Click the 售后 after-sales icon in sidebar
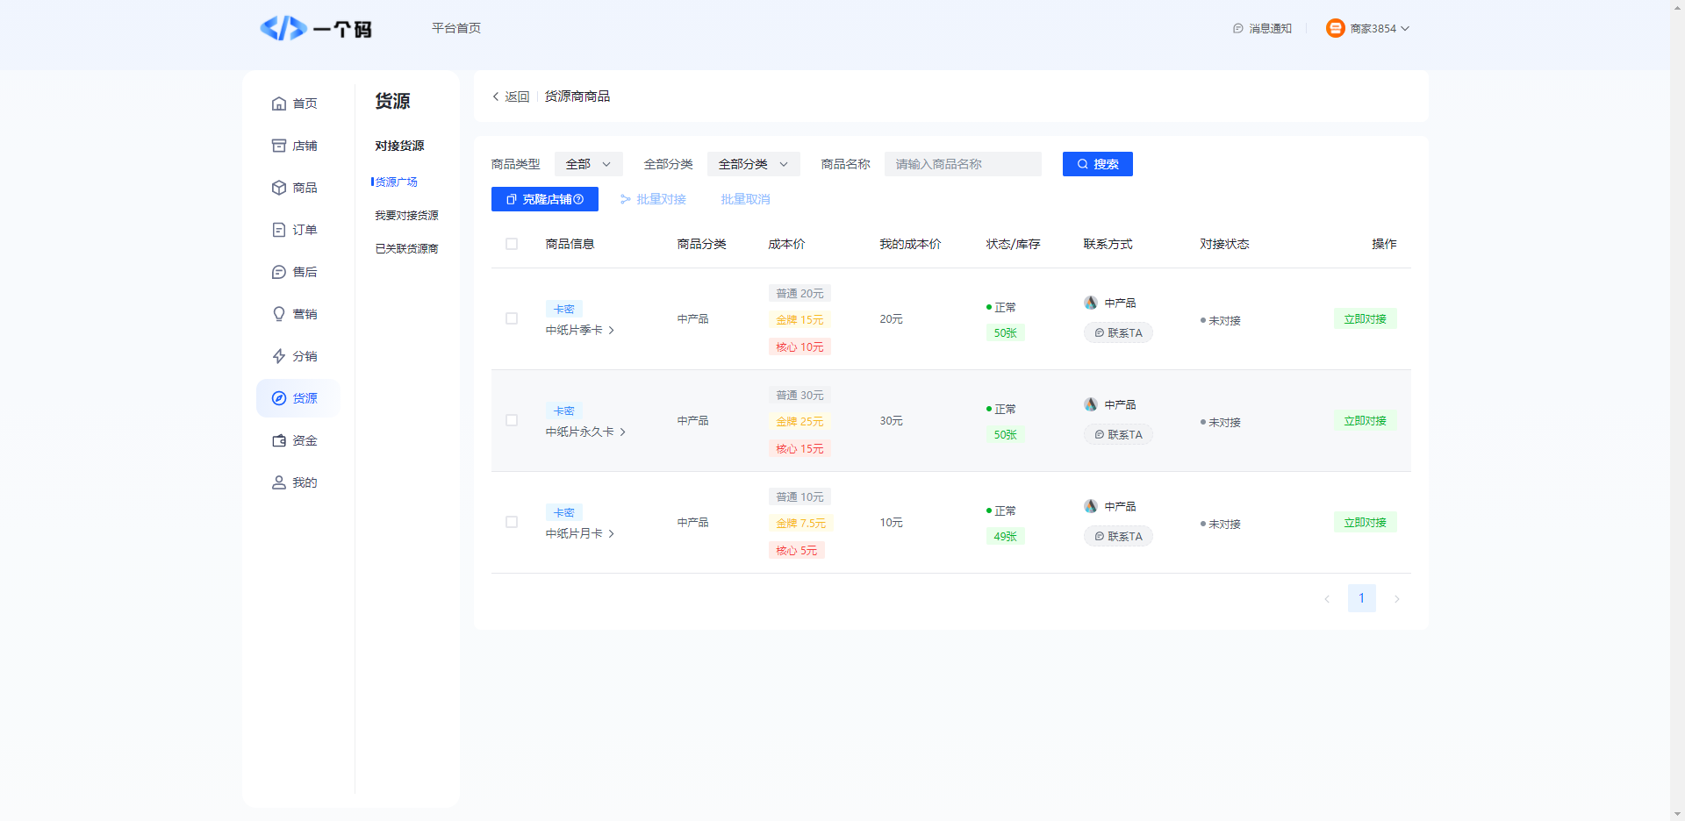1685x821 pixels. (x=279, y=272)
